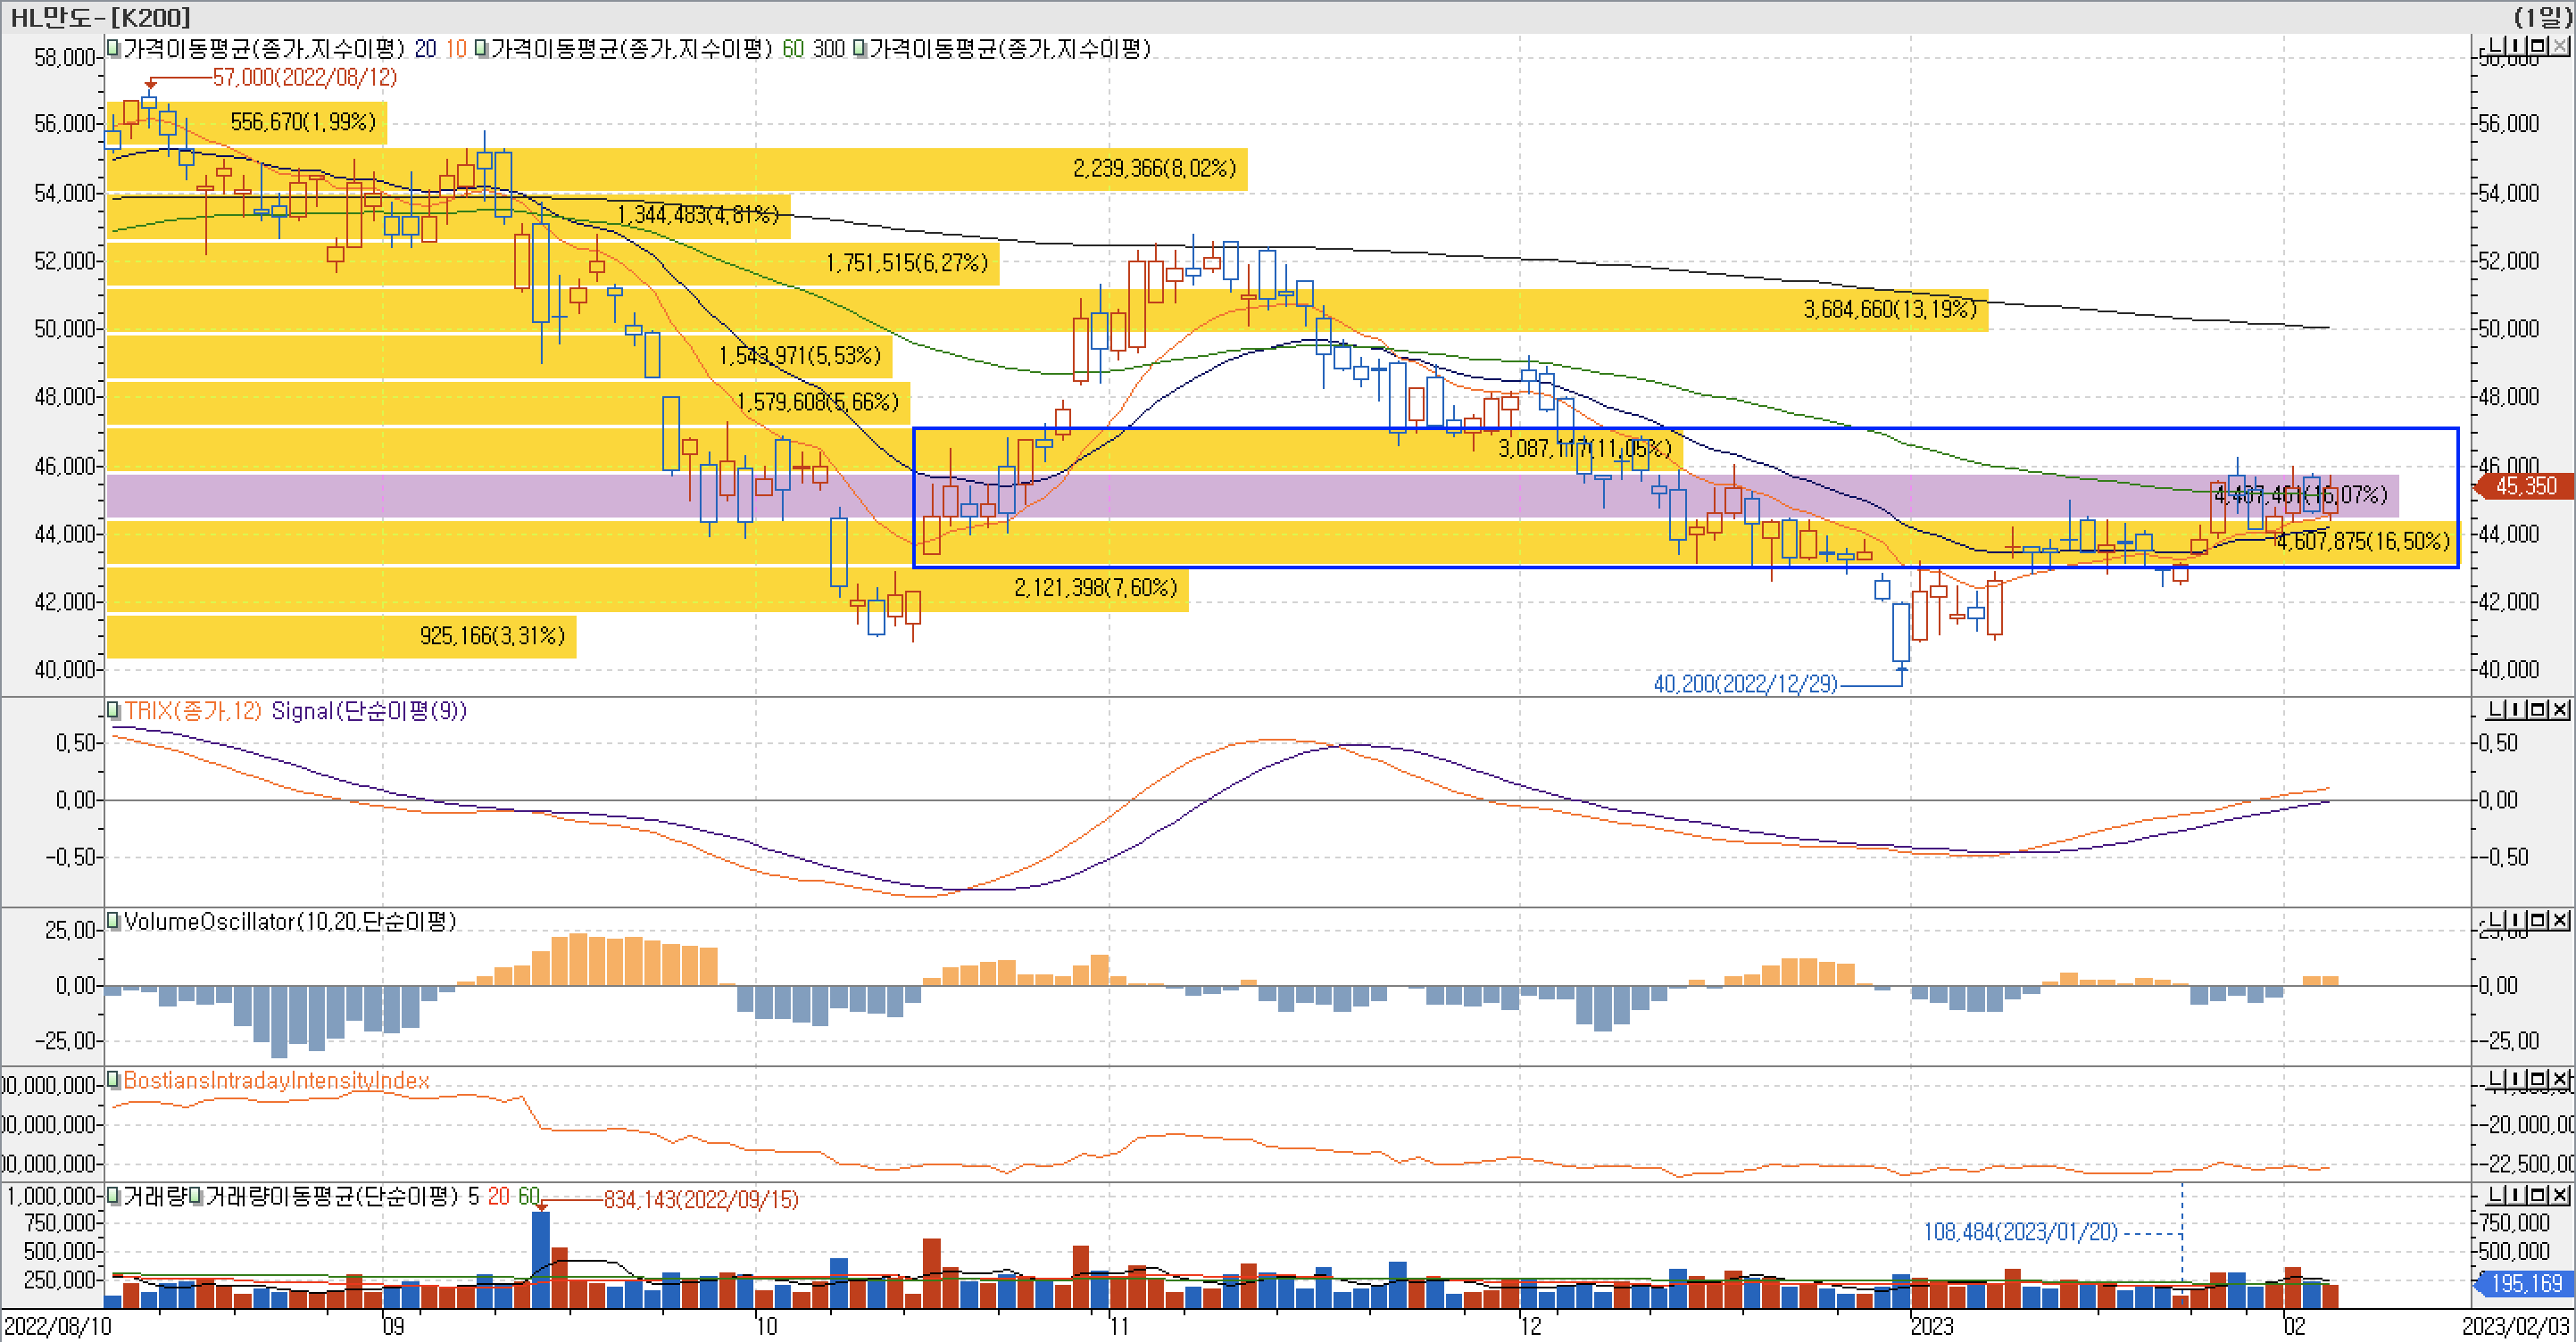This screenshot has height=1342, width=2576.
Task: Maximize the VolumeOscillator panel
Action: [2538, 920]
